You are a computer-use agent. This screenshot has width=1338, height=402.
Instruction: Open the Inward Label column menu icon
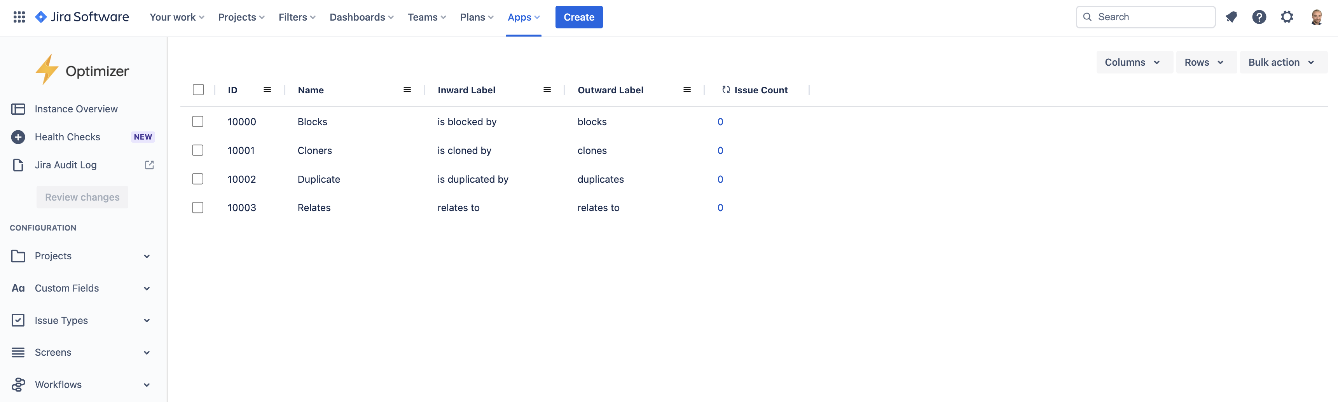[547, 90]
